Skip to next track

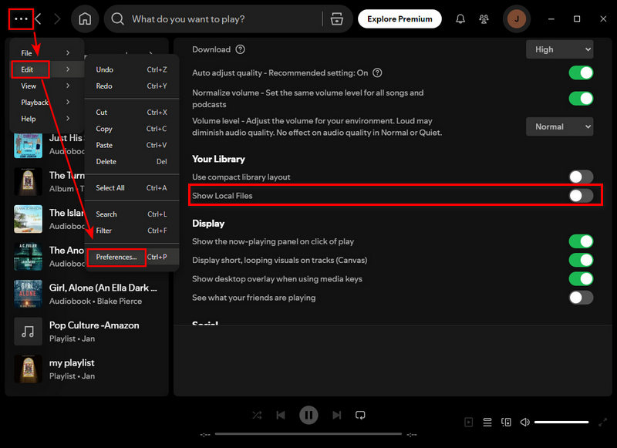(336, 415)
